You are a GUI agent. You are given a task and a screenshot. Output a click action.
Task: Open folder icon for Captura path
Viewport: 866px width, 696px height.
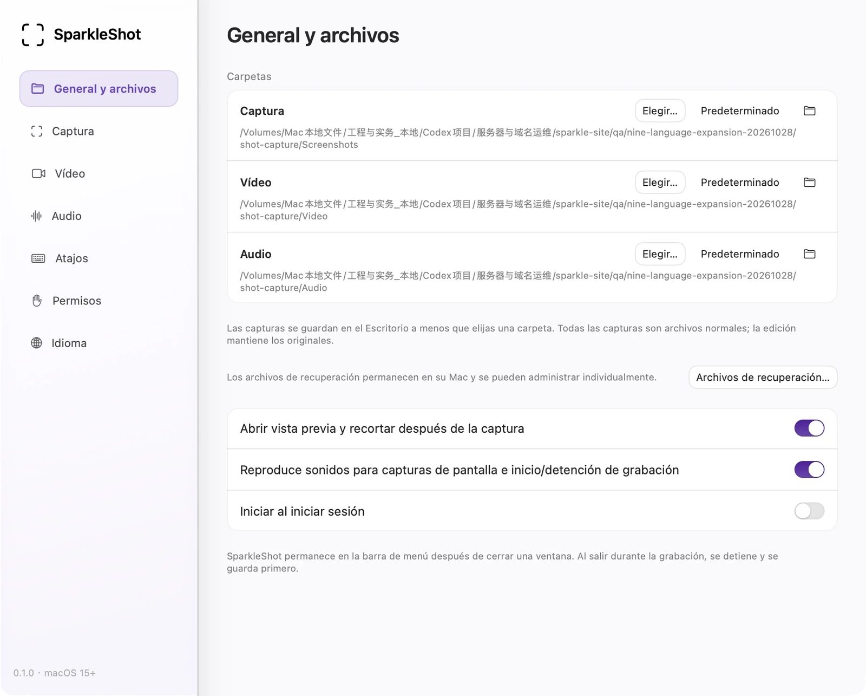point(809,111)
